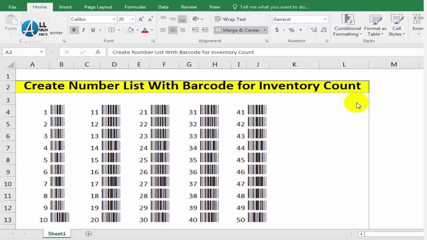This screenshot has height=240, width=427.
Task: Increase font size with larger A icon
Action: pyautogui.click(x=141, y=19)
